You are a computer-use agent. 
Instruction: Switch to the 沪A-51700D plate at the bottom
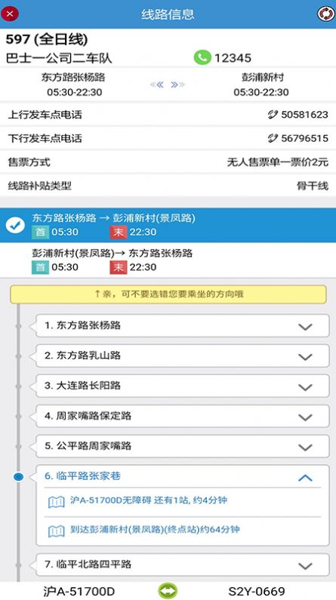(x=79, y=591)
